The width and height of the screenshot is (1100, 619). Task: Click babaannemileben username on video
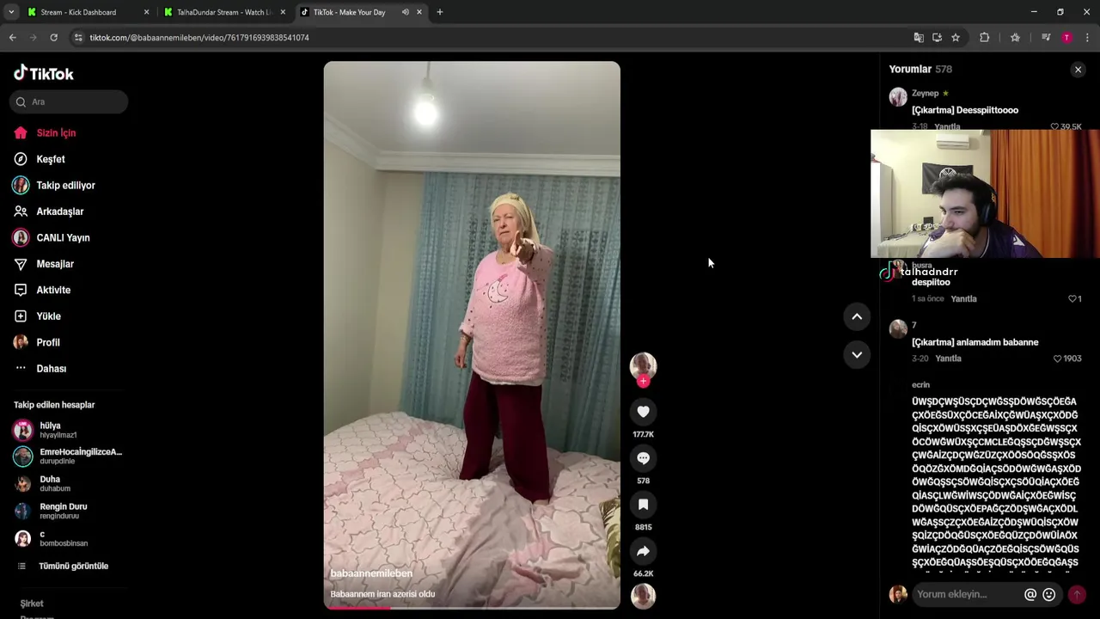point(371,573)
